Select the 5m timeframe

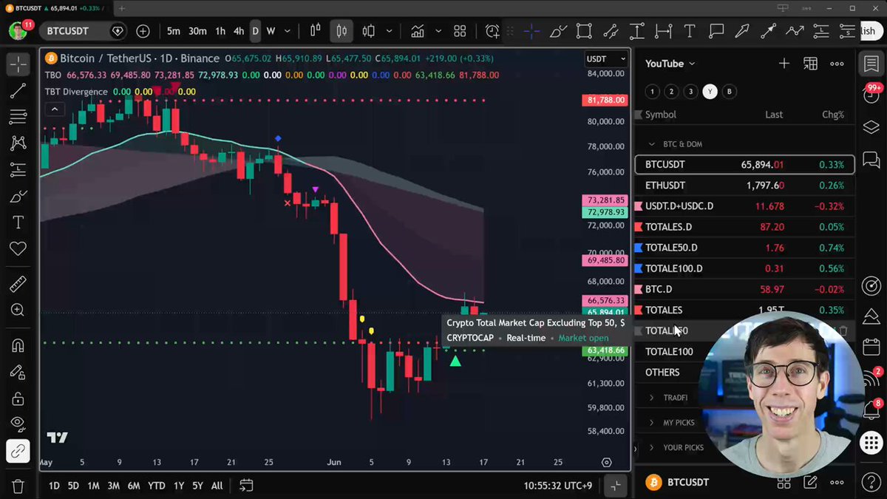pyautogui.click(x=173, y=31)
